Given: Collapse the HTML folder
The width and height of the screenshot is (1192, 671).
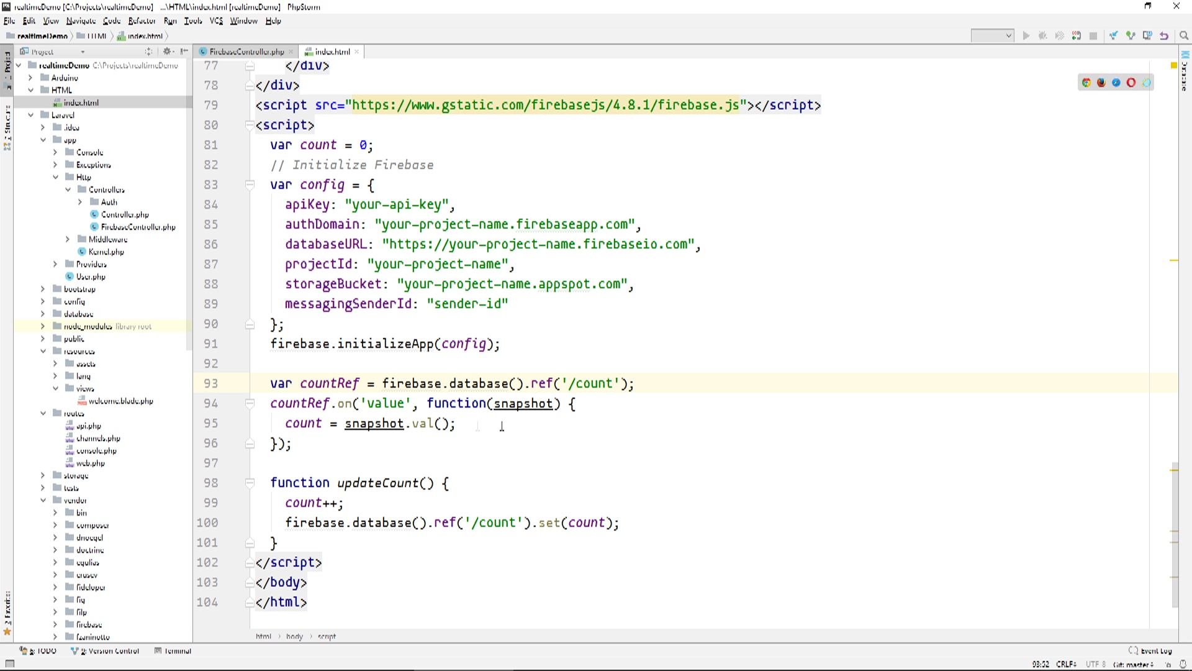Looking at the screenshot, I should click(30, 90).
